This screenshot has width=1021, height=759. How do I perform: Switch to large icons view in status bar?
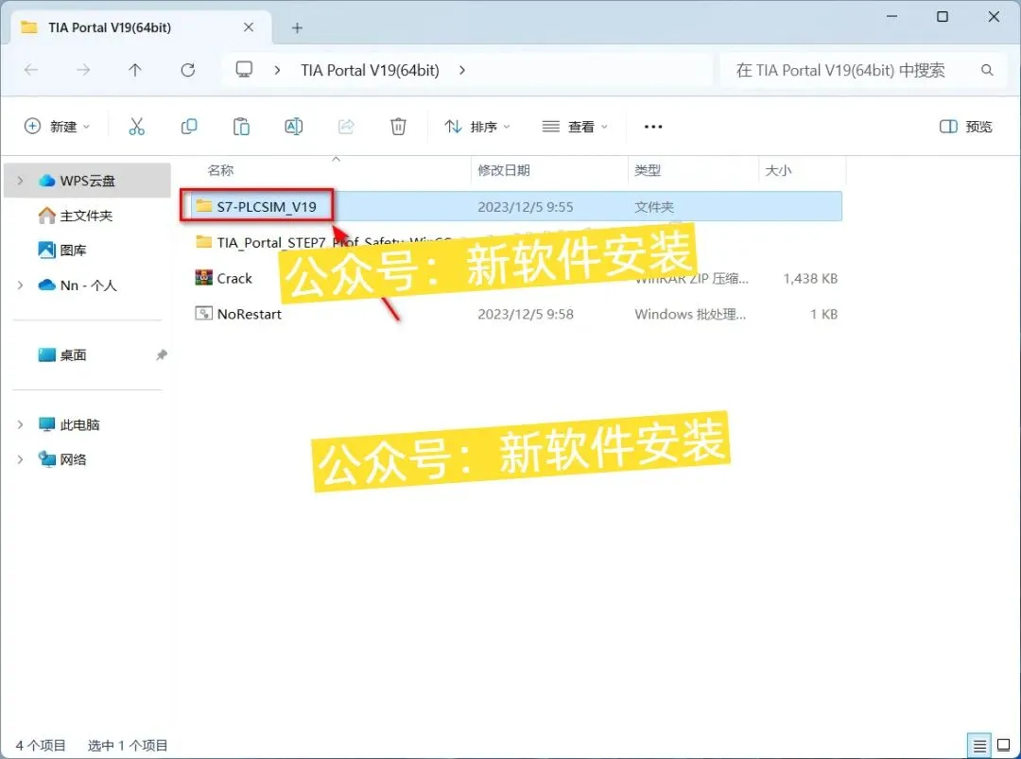point(1003,746)
